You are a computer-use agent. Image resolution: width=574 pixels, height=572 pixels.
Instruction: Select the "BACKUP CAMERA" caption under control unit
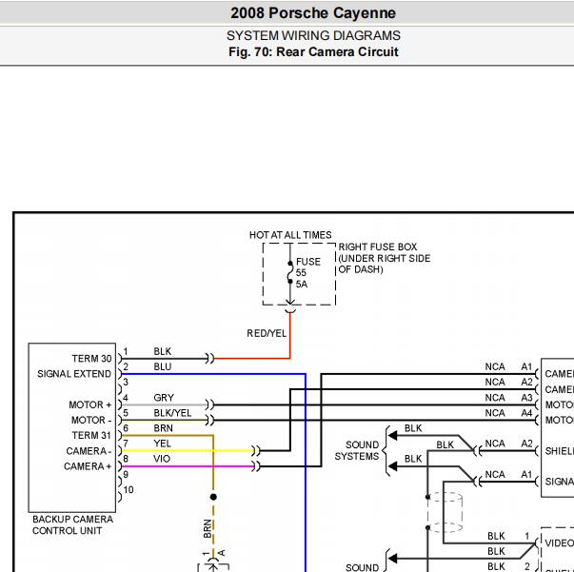click(73, 520)
